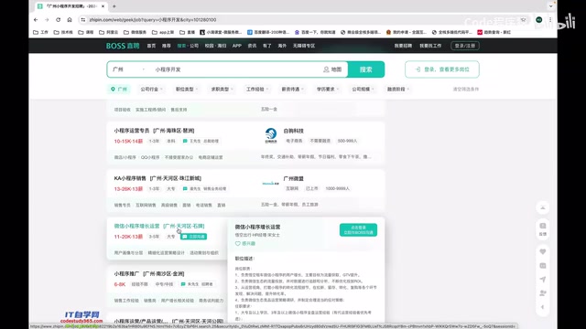
Task: Open the 阿里云 bookmark folder
Action: click(x=108, y=33)
